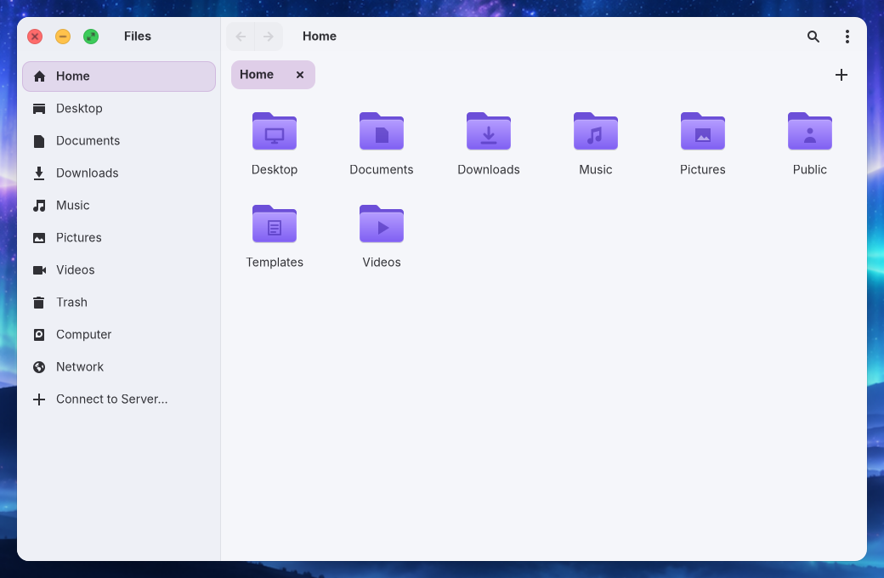The image size is (884, 578).
Task: Go back with the left arrow button
Action: 241,37
